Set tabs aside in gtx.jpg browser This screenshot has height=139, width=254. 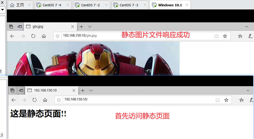20,27
